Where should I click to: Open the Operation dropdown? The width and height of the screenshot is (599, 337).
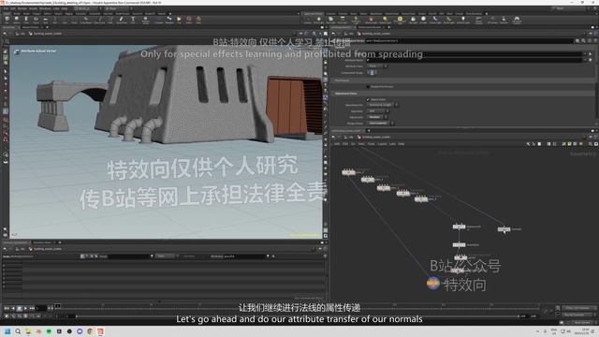click(378, 110)
